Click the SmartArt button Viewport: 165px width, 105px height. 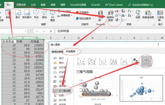64,11
